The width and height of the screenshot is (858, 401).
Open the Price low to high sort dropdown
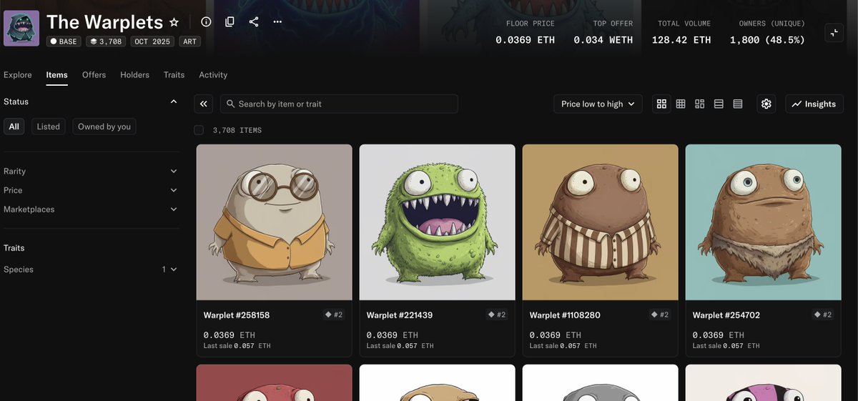coord(598,104)
